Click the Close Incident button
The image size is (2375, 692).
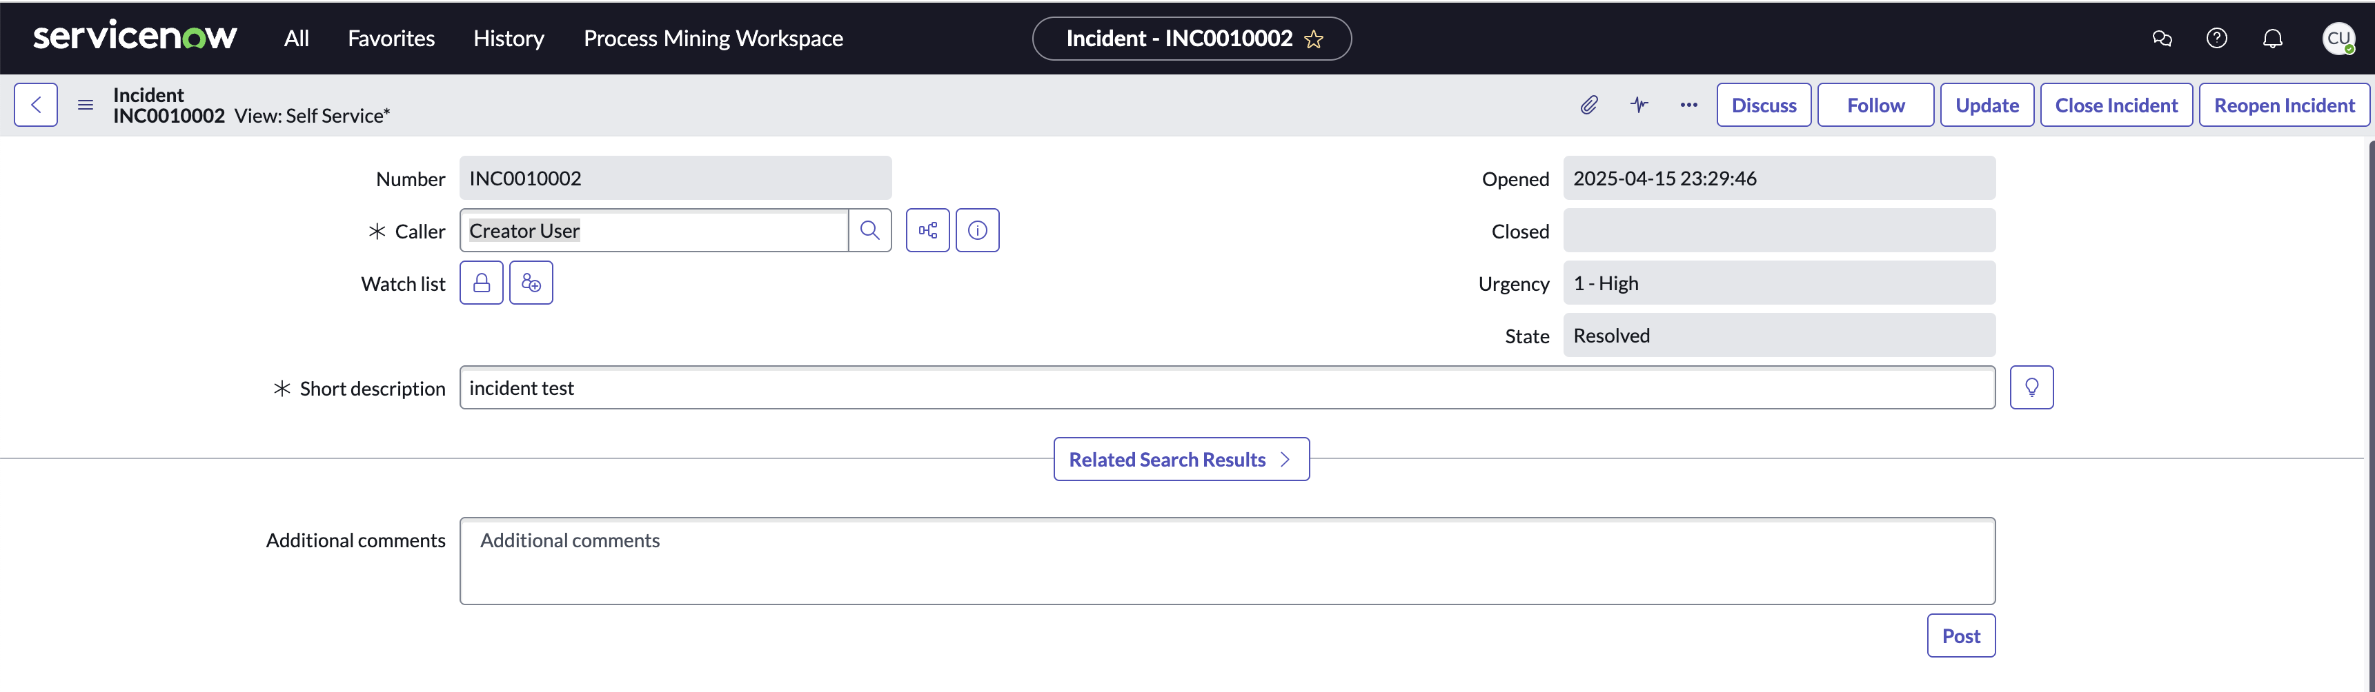coord(2116,104)
